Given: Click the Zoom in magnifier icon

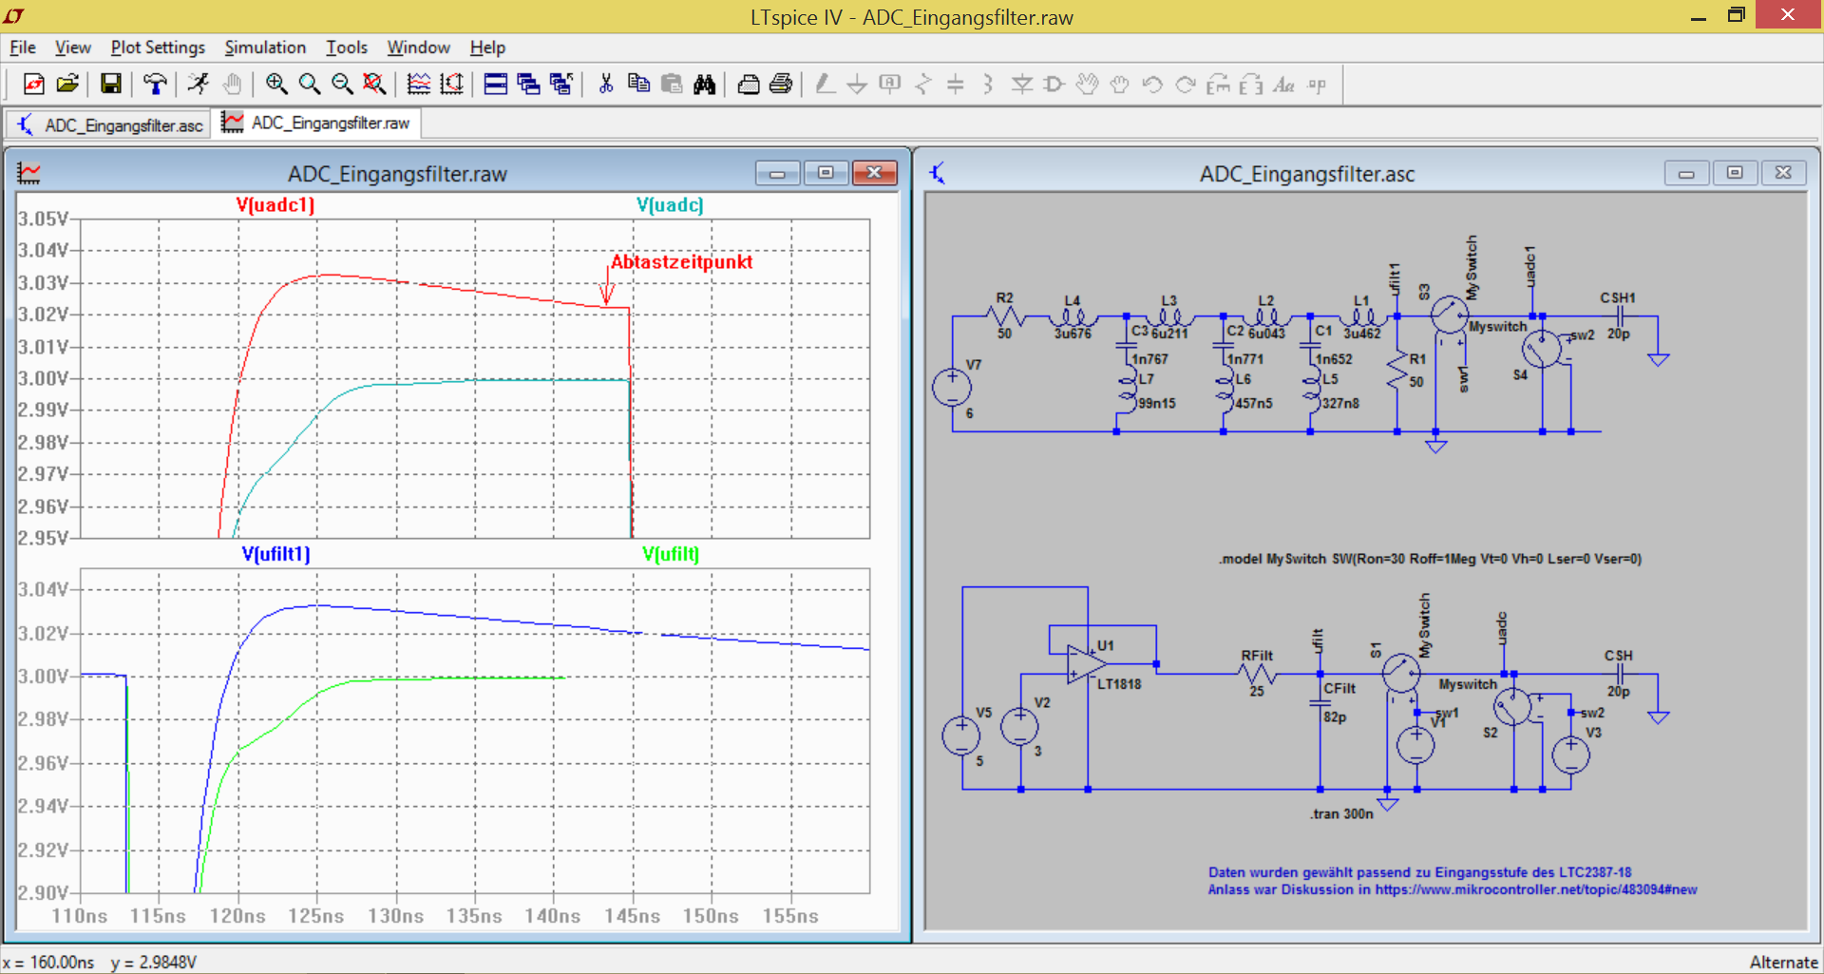Looking at the screenshot, I should pyautogui.click(x=276, y=85).
